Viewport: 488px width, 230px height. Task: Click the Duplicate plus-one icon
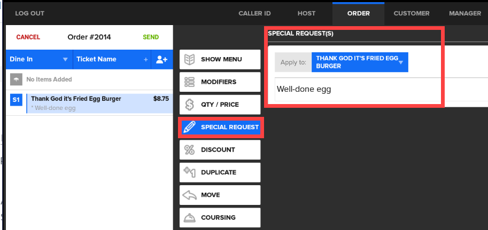pyautogui.click(x=189, y=172)
